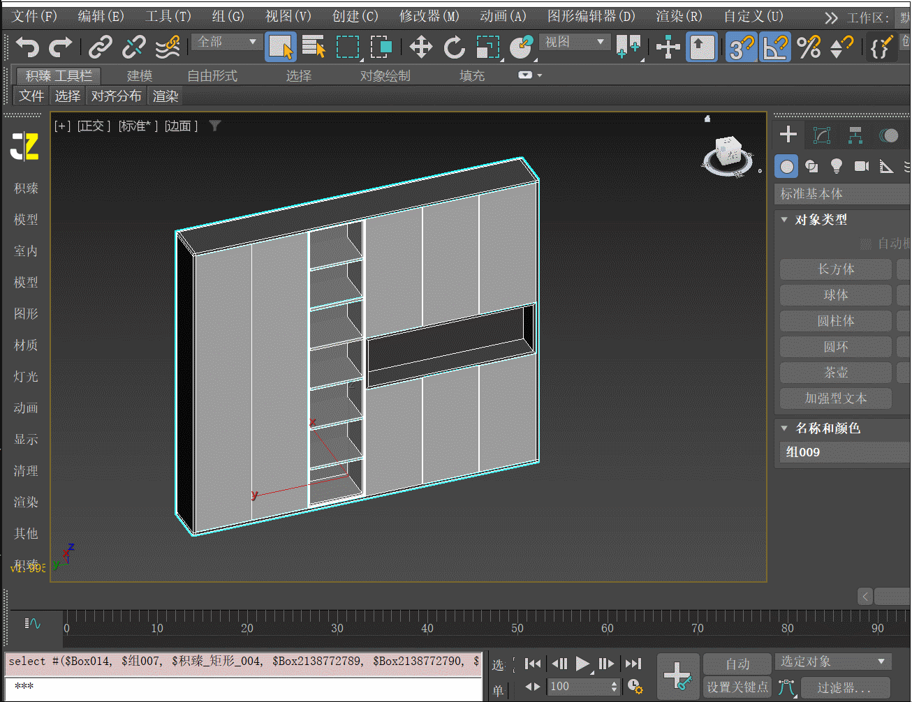Viewport: 912px width, 702px height.
Task: Click the Edit Named Selection Sets icon
Action: pos(881,47)
